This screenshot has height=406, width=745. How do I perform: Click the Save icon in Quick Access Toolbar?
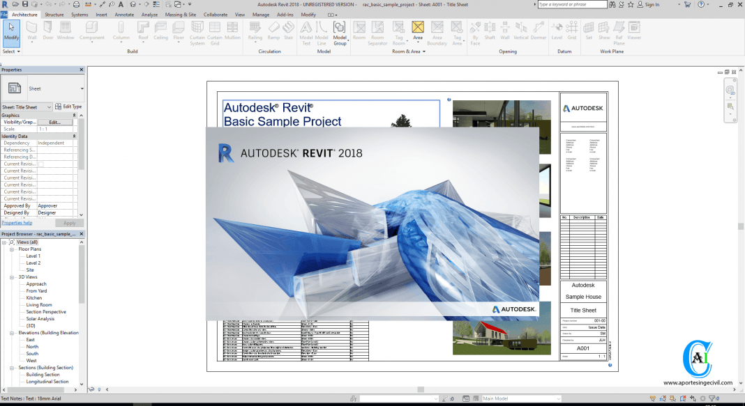click(x=24, y=4)
